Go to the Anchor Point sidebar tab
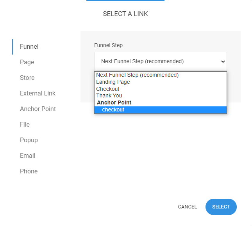 coord(38,109)
